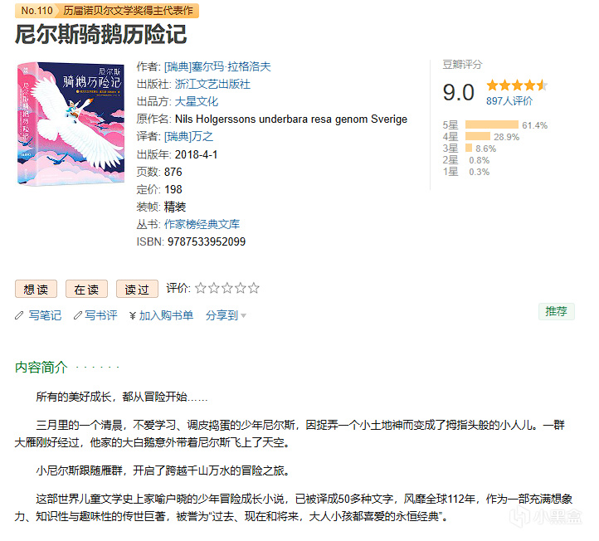Click the yen icon beside 加入购书单

[133, 315]
